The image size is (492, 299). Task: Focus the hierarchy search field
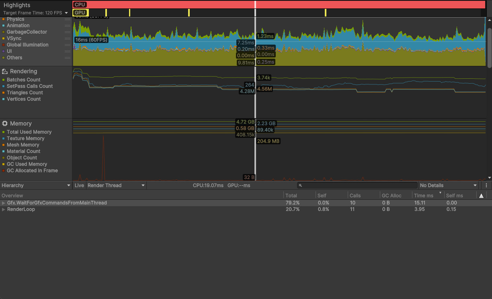[357, 185]
